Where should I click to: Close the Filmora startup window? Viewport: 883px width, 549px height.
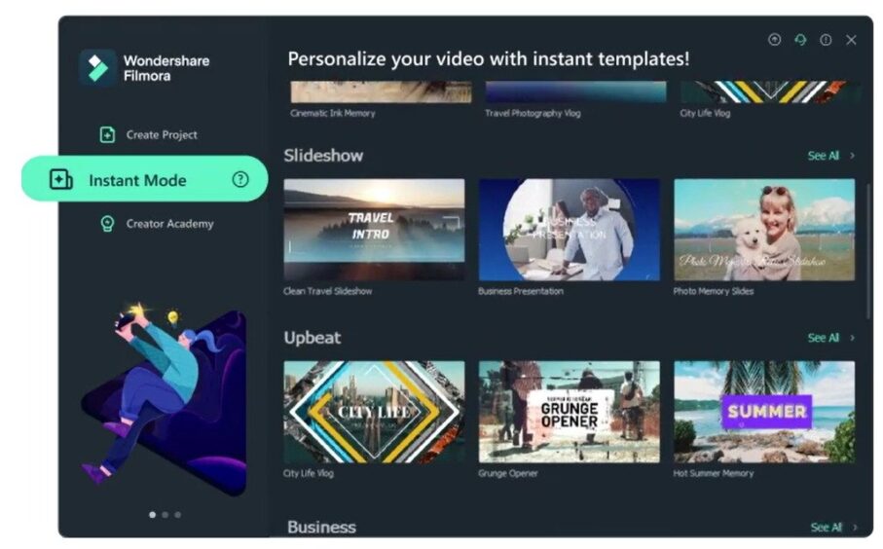[851, 40]
